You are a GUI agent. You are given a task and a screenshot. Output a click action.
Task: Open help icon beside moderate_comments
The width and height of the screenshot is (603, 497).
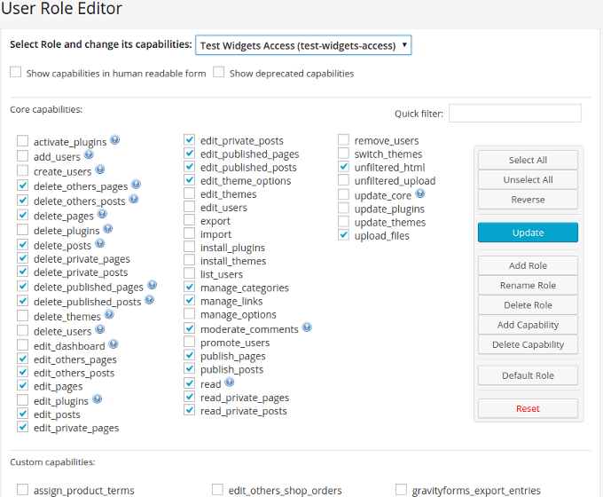(307, 327)
